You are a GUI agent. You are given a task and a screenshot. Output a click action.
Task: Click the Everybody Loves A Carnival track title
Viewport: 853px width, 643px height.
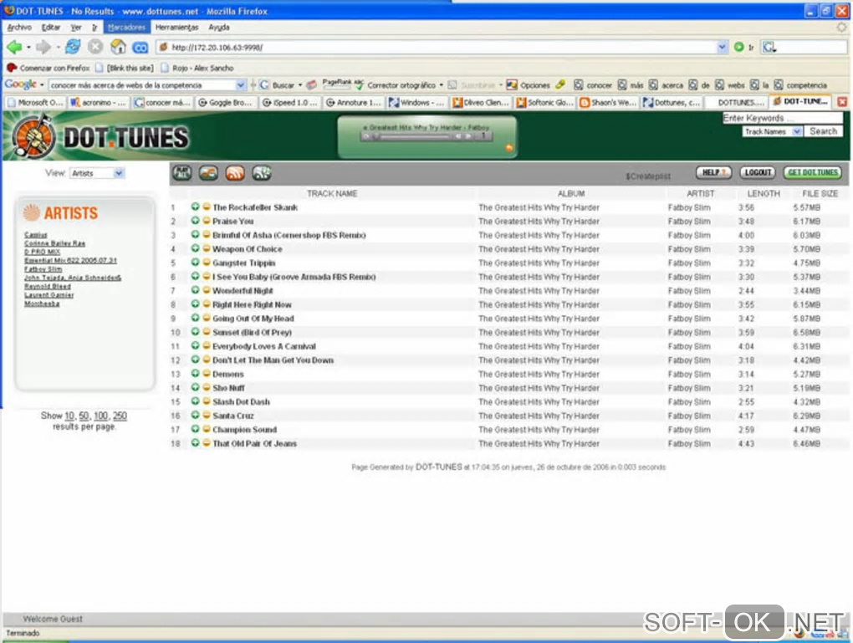[263, 346]
